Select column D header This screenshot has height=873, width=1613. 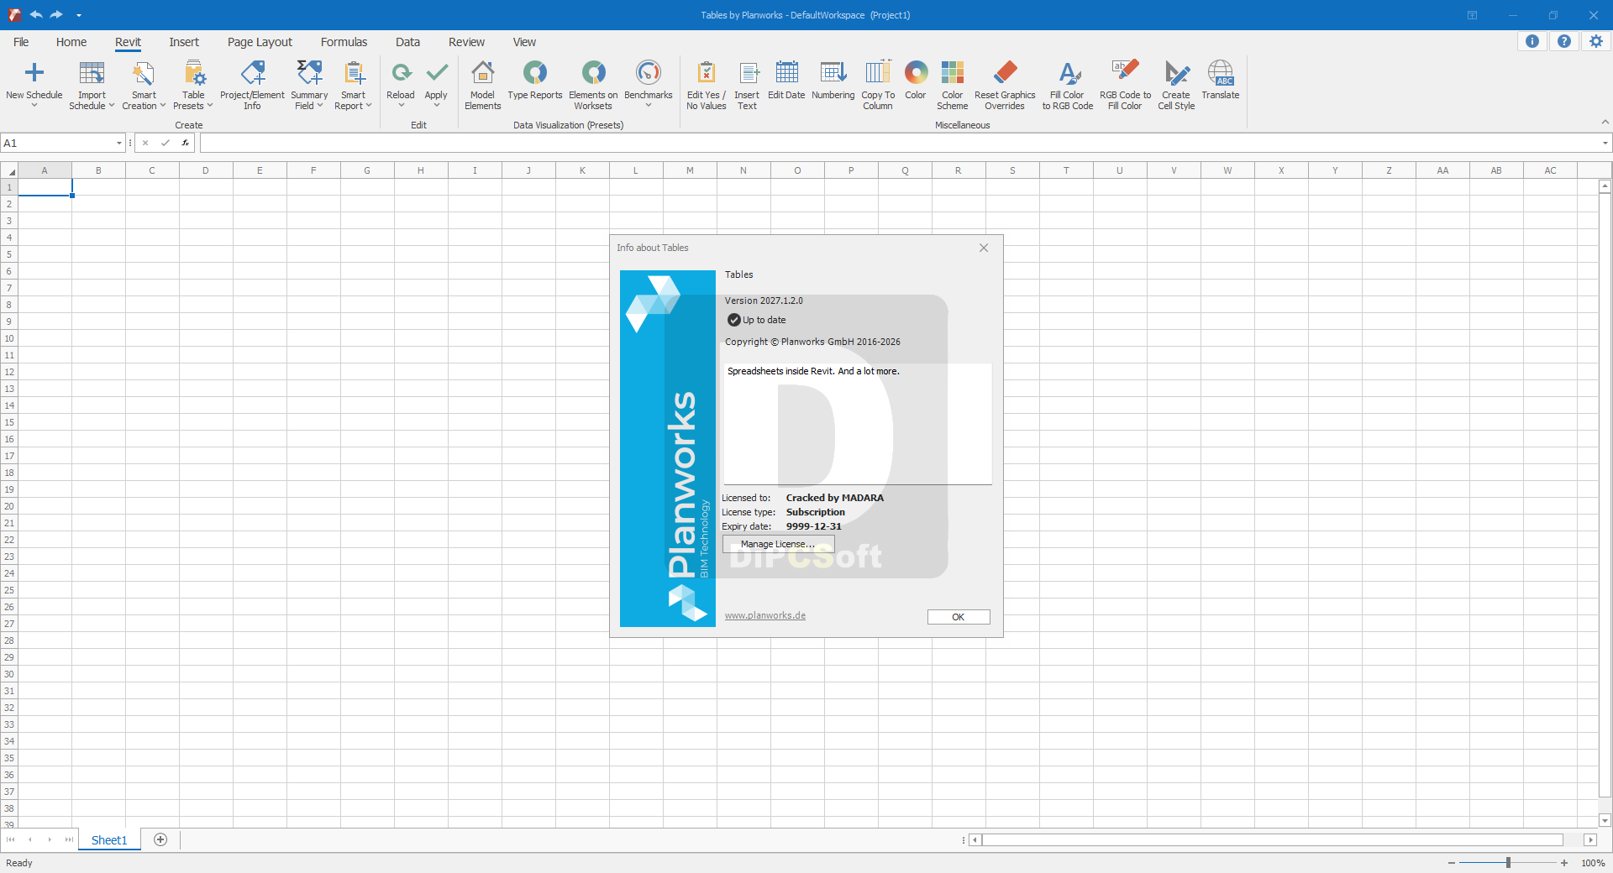tap(206, 170)
